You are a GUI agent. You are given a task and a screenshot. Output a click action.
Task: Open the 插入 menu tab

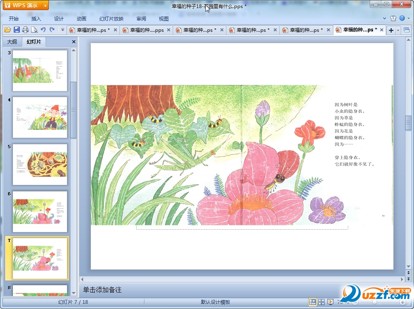(x=36, y=19)
